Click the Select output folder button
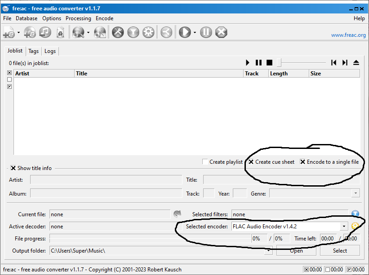 click(x=340, y=251)
